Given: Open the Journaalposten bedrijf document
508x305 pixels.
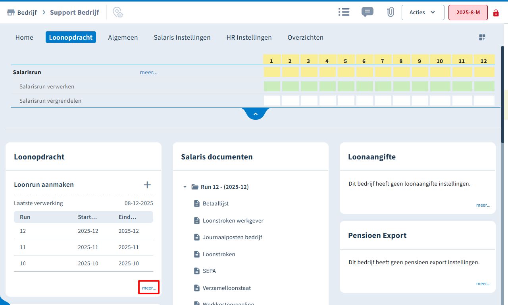Looking at the screenshot, I should 232,237.
